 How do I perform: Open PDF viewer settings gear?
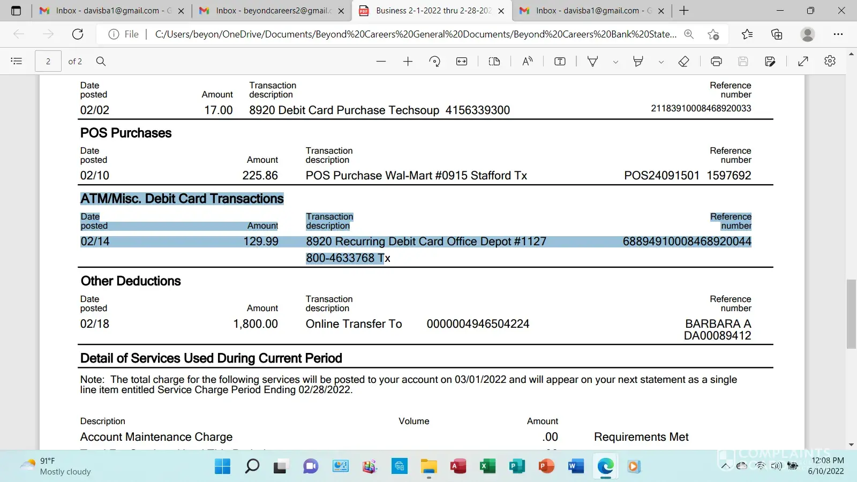(830, 62)
